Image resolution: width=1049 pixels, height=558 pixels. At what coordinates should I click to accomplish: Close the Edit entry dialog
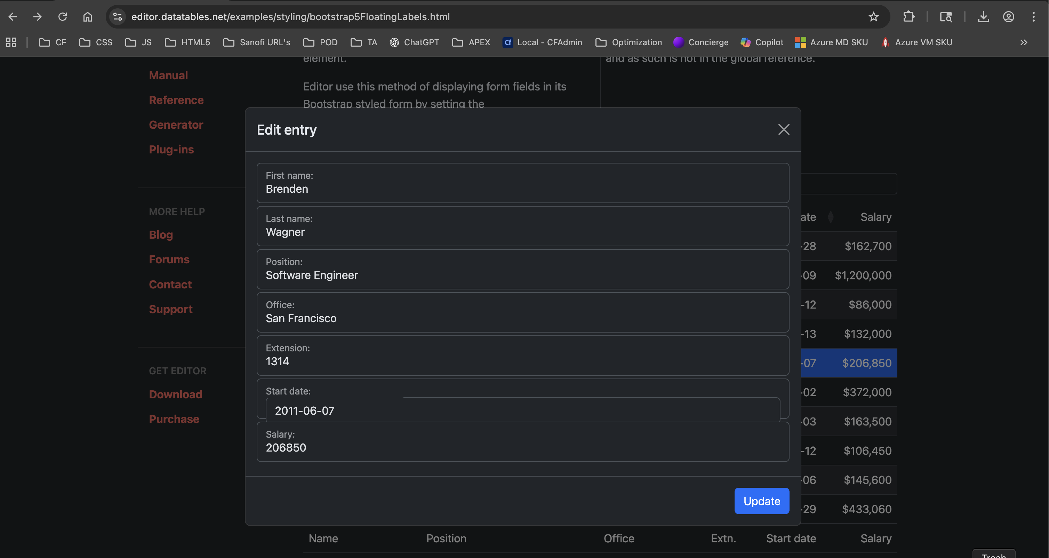pos(784,129)
